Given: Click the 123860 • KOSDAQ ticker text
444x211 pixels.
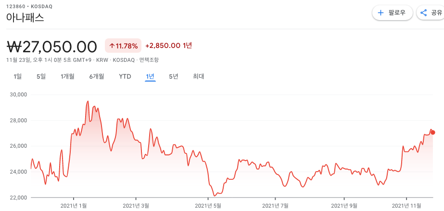Looking at the screenshot, I should [x=29, y=6].
